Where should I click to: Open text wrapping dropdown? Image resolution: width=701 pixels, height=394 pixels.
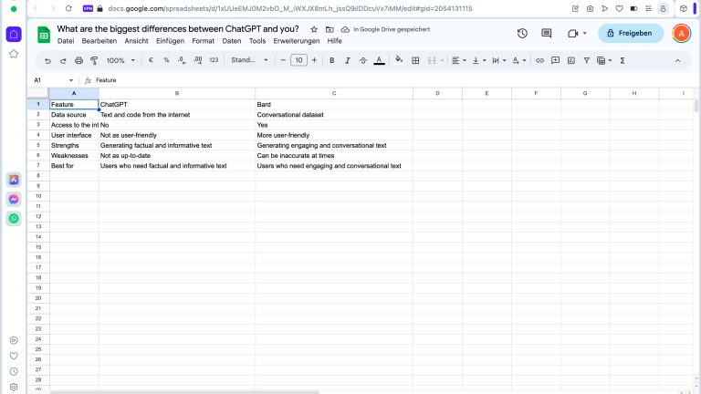click(x=499, y=60)
